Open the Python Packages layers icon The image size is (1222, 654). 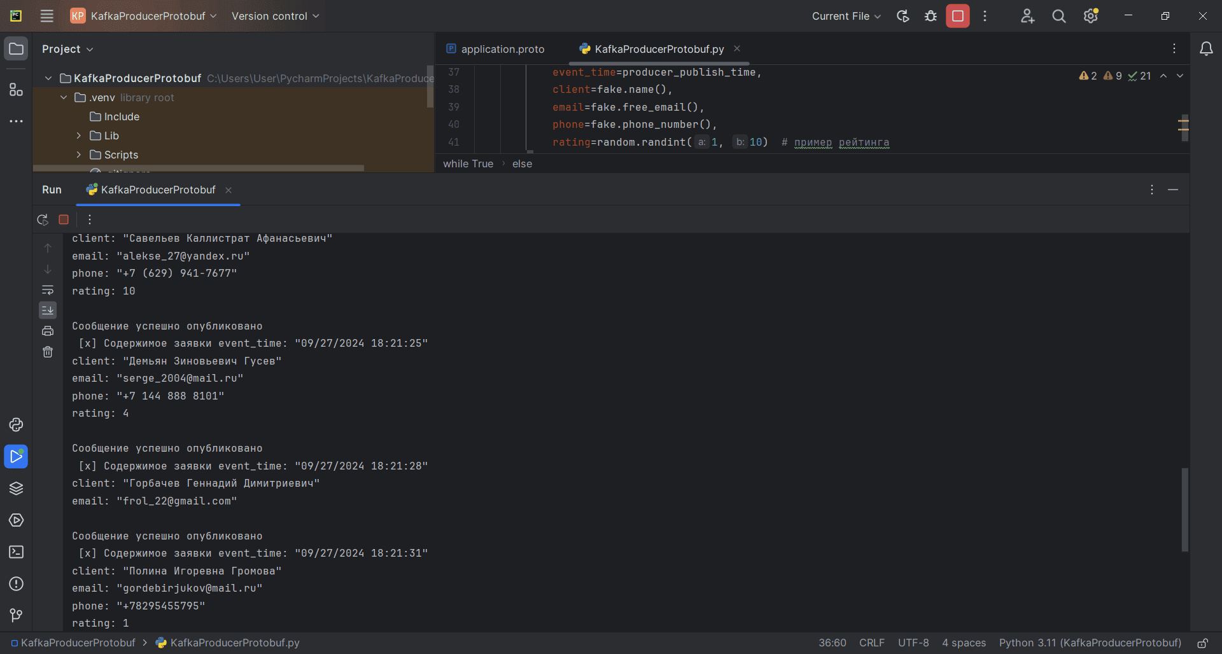tap(16, 489)
